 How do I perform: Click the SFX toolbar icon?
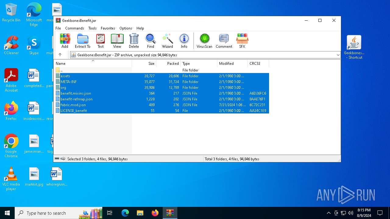pyautogui.click(x=242, y=41)
